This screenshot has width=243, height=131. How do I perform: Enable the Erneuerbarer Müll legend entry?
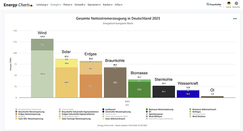[x=69, y=116]
